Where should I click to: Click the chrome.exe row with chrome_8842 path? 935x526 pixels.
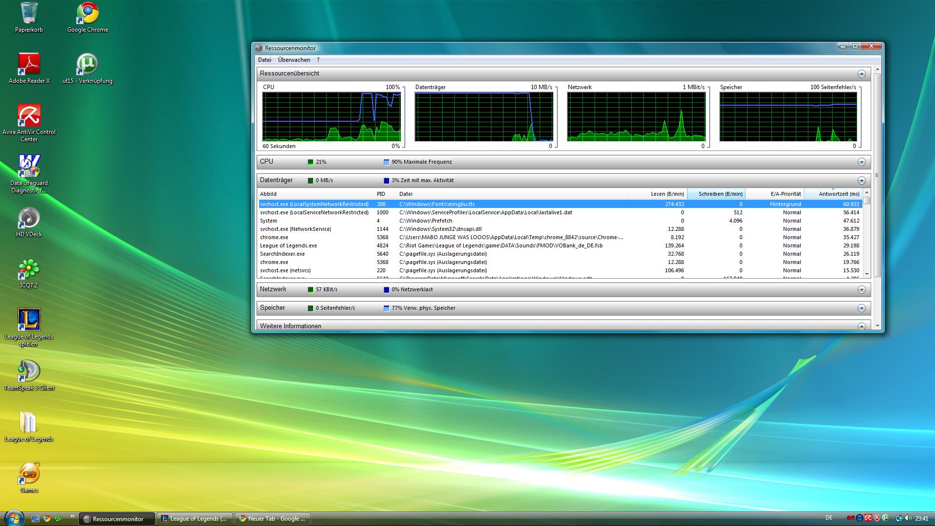pyautogui.click(x=560, y=237)
